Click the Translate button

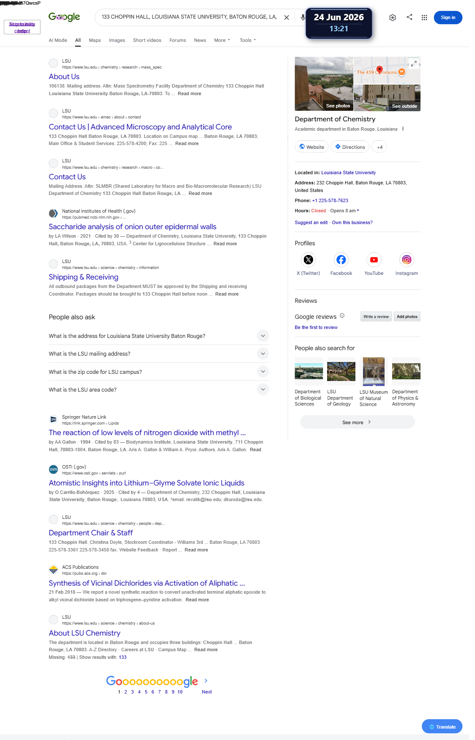tap(442, 726)
